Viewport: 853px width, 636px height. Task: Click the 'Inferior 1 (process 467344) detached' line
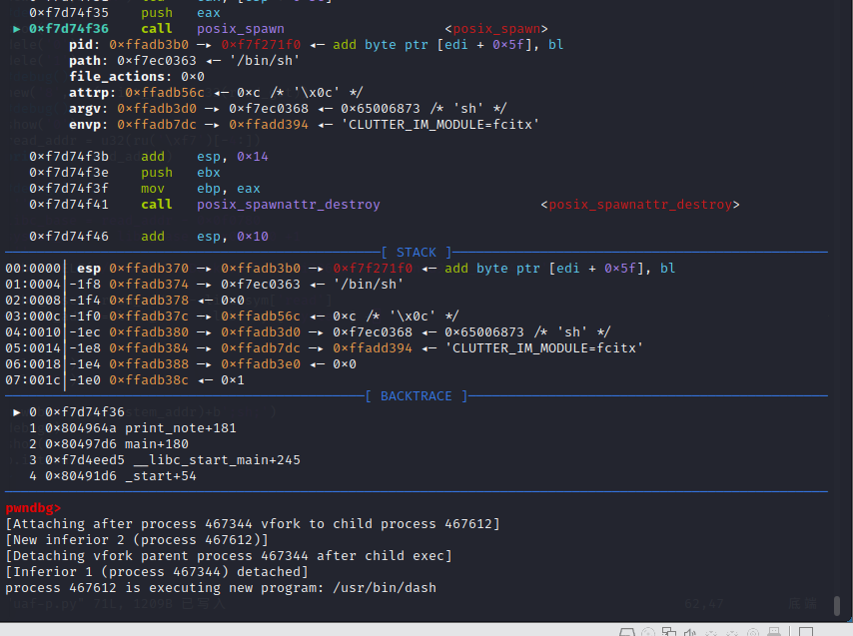tap(157, 572)
